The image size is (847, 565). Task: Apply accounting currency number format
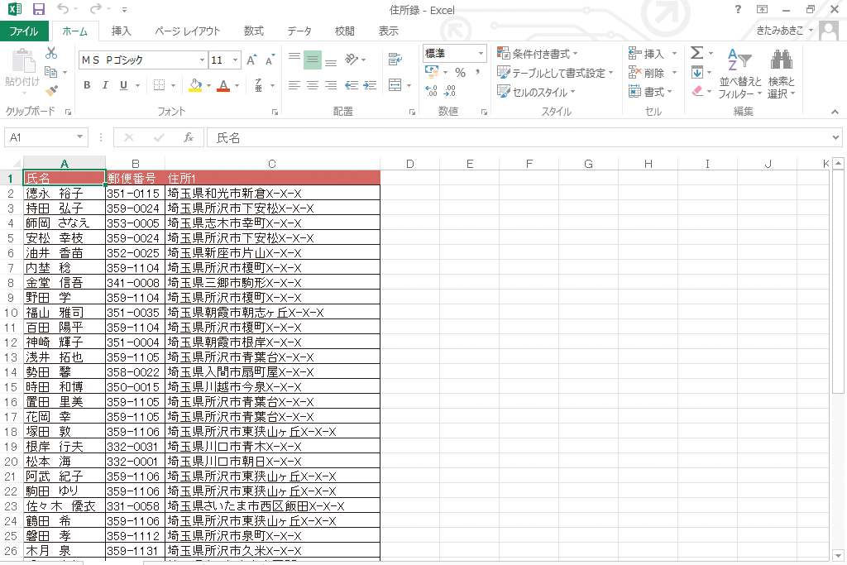pos(432,71)
